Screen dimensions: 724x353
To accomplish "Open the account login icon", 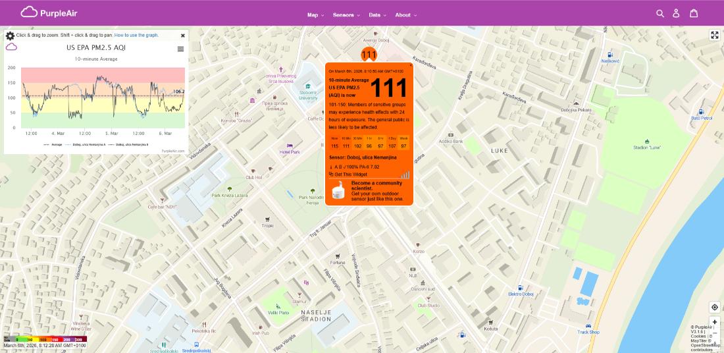I will pyautogui.click(x=676, y=13).
